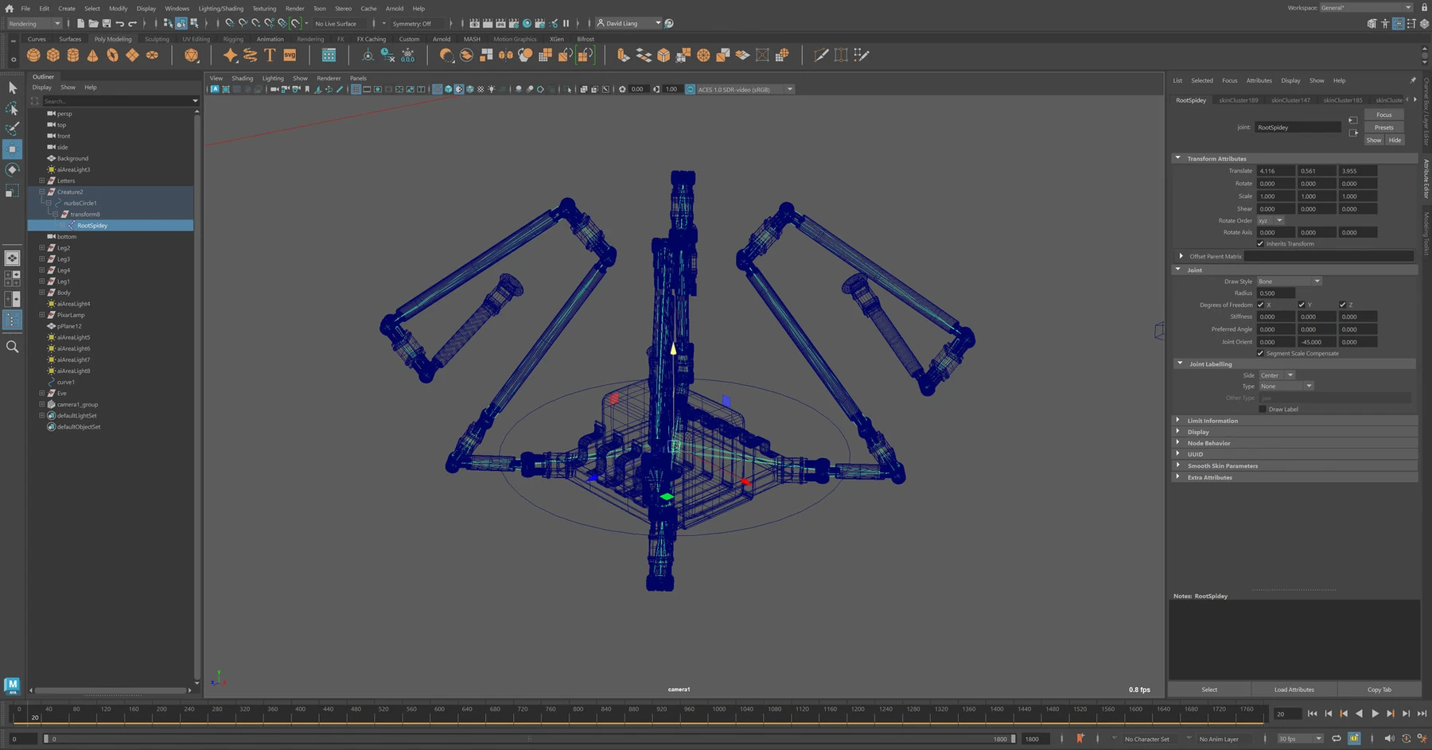Open the Draw Style Bone dropdown
The width and height of the screenshot is (1432, 750).
pyautogui.click(x=1289, y=282)
